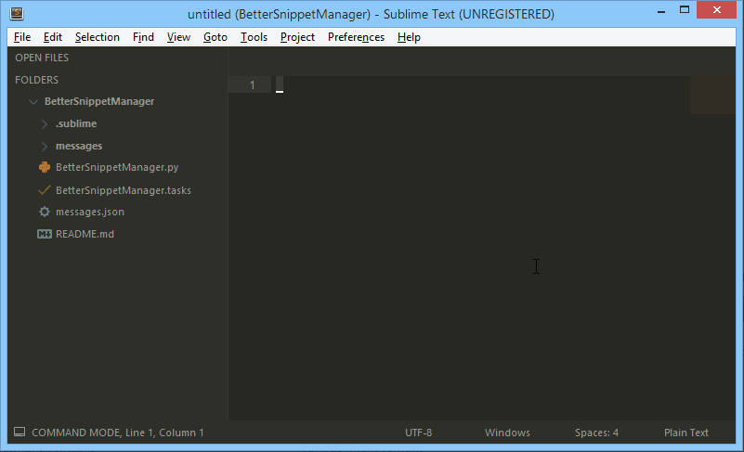Open the Goto menu
This screenshot has width=744, height=452.
215,37
